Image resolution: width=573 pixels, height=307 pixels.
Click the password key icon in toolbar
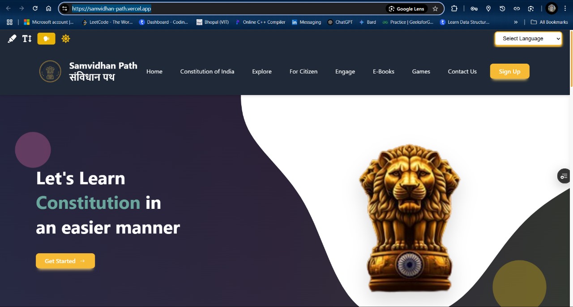pyautogui.click(x=474, y=9)
